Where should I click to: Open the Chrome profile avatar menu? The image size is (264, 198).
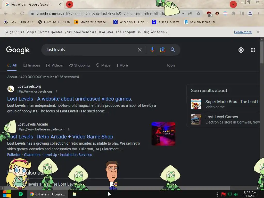(250, 13)
